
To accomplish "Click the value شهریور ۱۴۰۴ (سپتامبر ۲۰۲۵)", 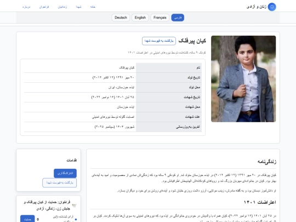I will point(115,127).
